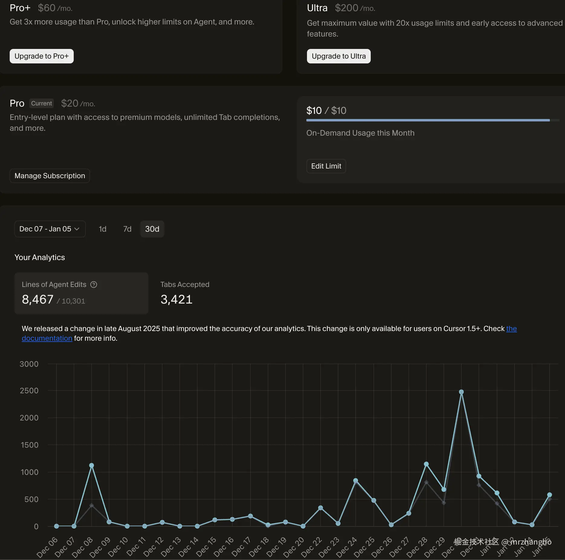The width and height of the screenshot is (565, 560).
Task: Open Manage Subscription
Action: [50, 176]
